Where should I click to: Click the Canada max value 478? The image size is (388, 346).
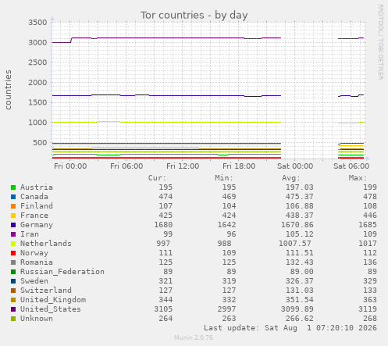point(370,197)
